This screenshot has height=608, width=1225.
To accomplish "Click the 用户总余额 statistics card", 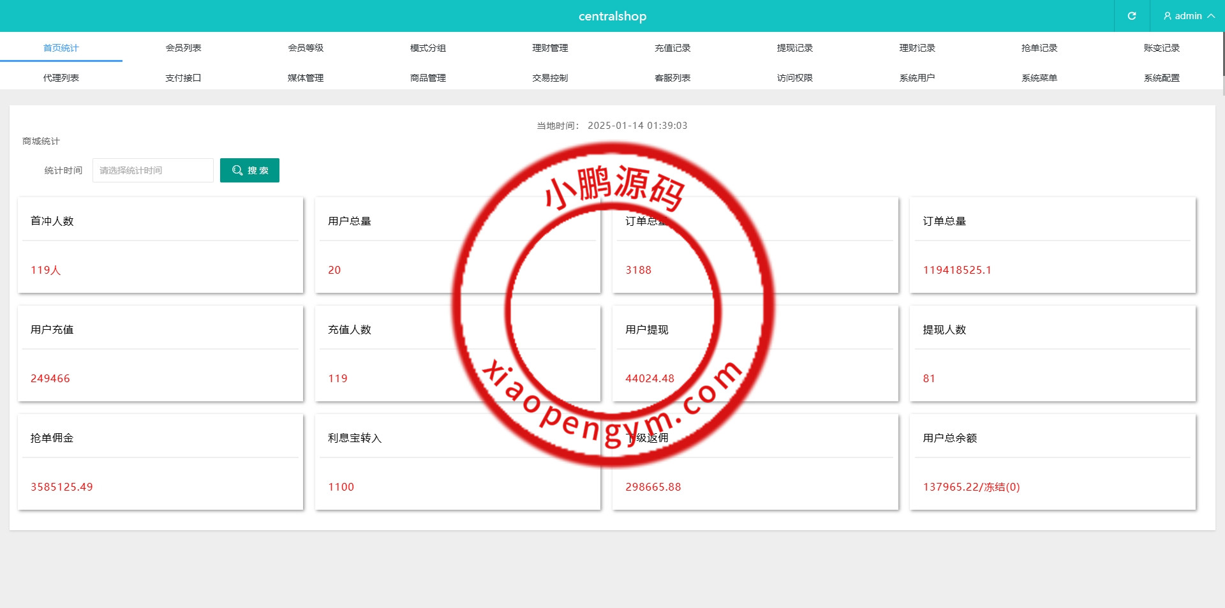I will pos(1052,462).
